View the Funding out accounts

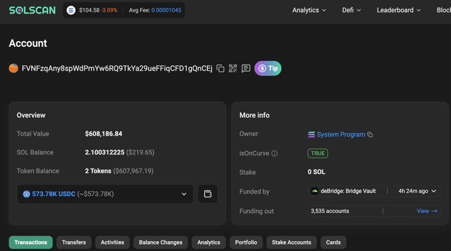[427, 211]
